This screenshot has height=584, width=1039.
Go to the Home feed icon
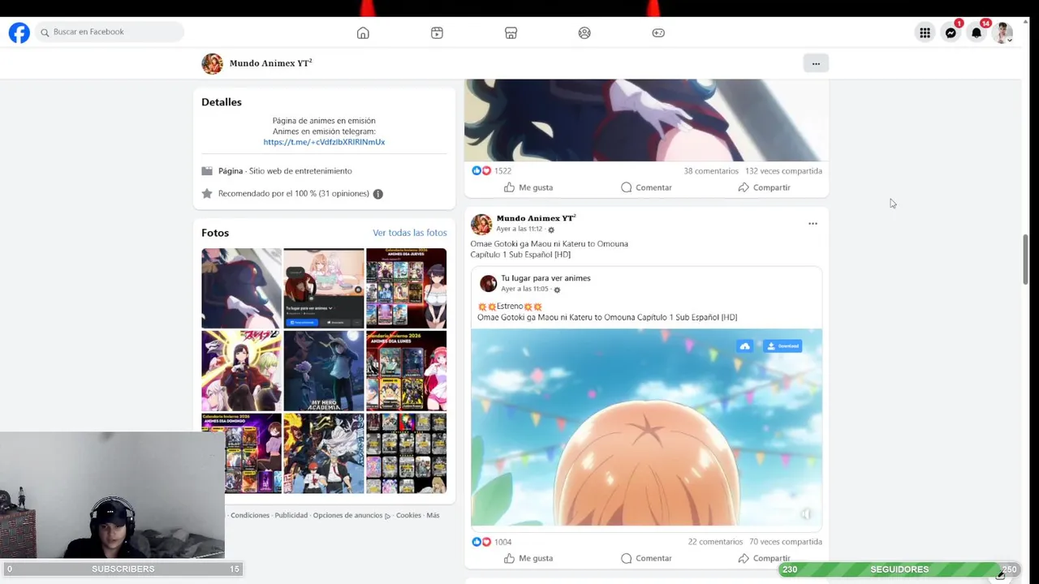coord(363,32)
